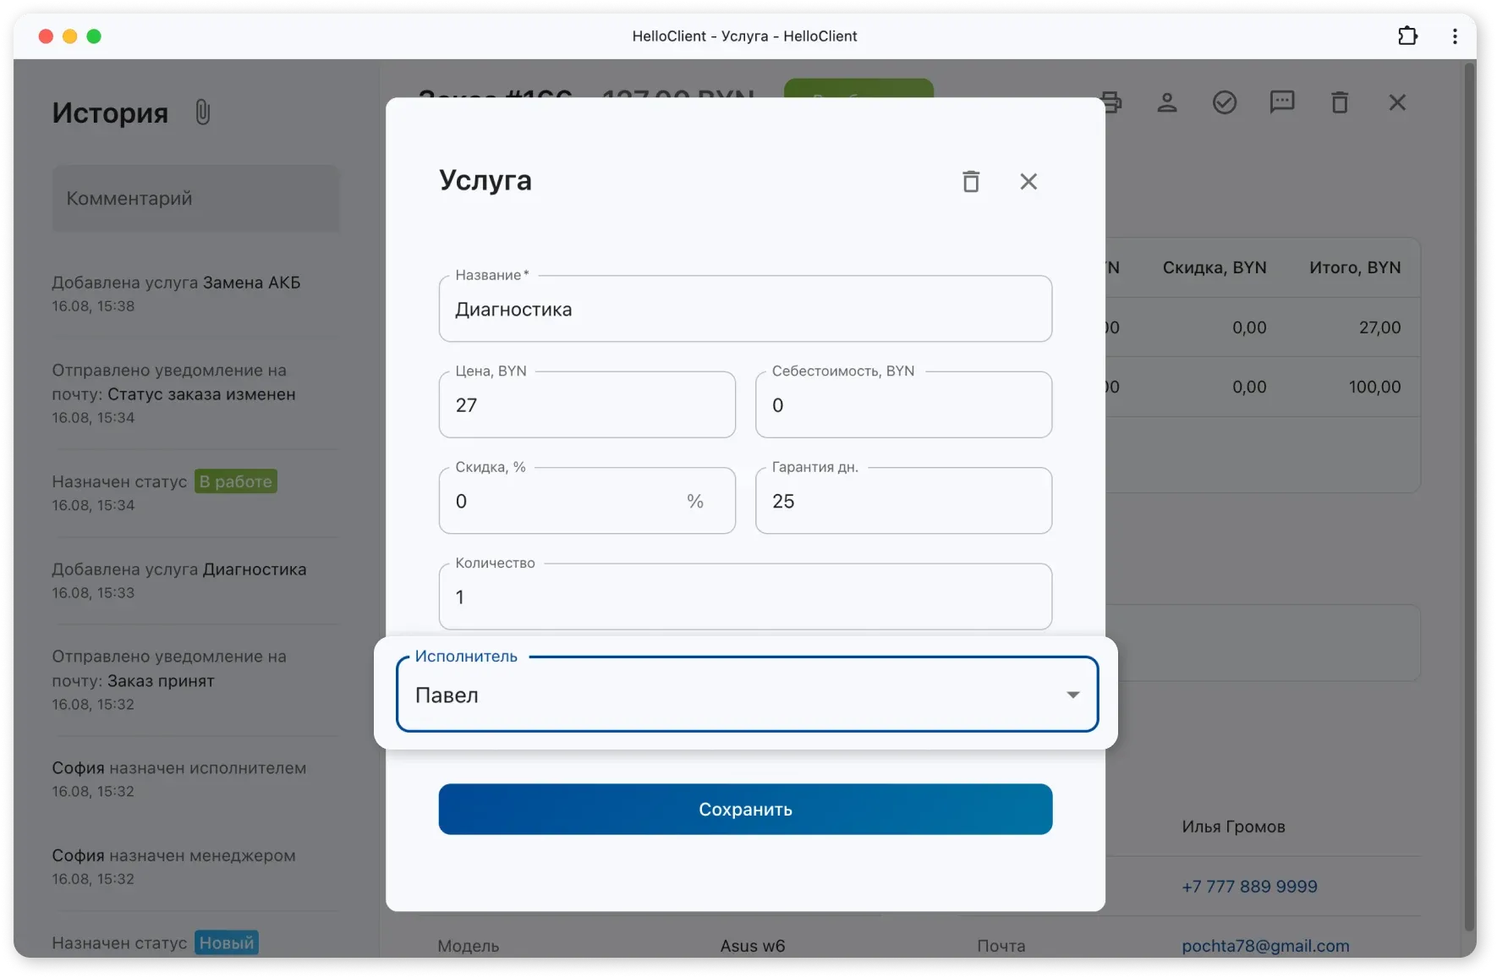Open the browser extensions puzzle icon

point(1407,36)
